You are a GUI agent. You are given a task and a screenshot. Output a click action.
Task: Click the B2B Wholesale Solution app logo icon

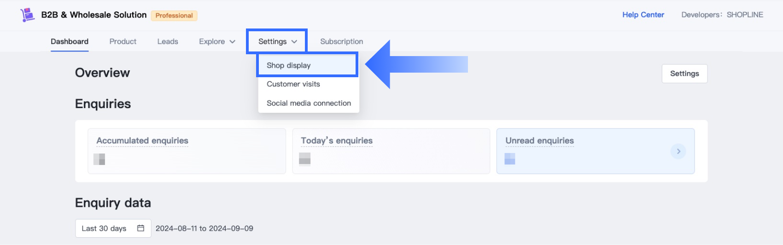(28, 15)
